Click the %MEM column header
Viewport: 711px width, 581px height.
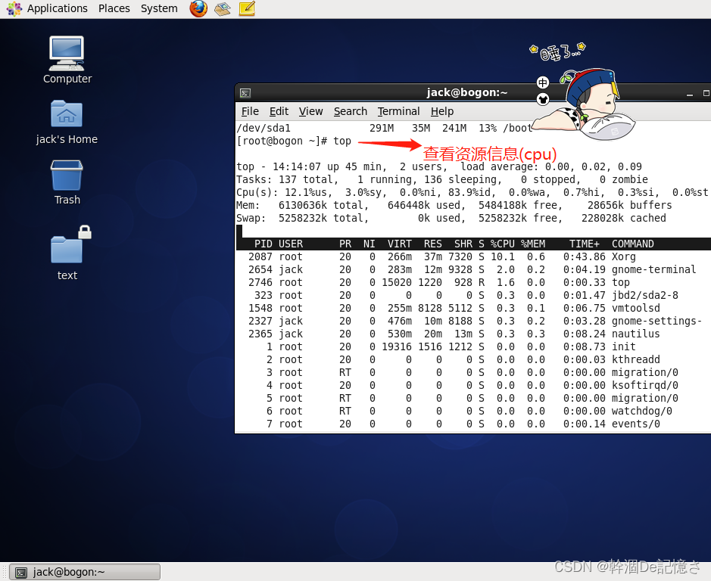click(x=533, y=244)
